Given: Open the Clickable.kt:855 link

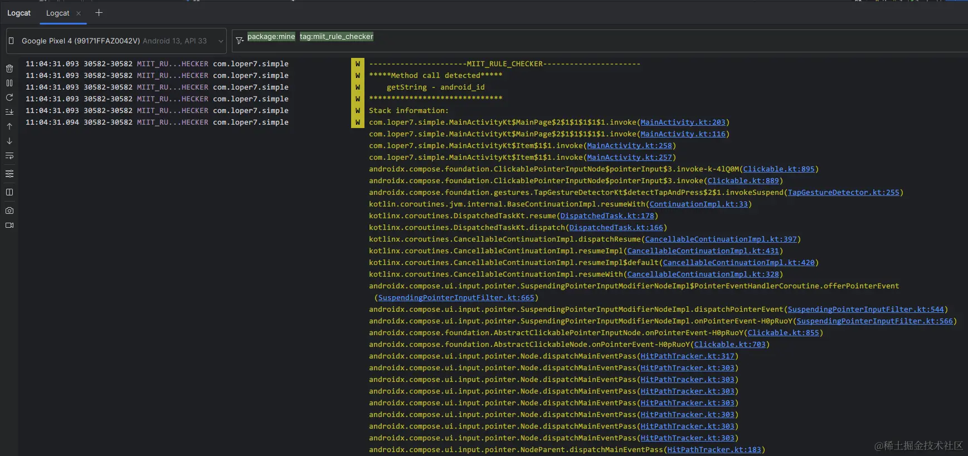Looking at the screenshot, I should (x=783, y=332).
